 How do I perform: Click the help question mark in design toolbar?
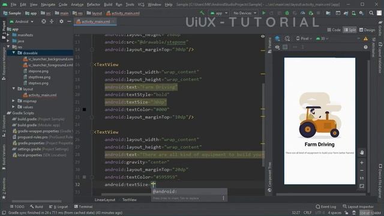(x=365, y=47)
